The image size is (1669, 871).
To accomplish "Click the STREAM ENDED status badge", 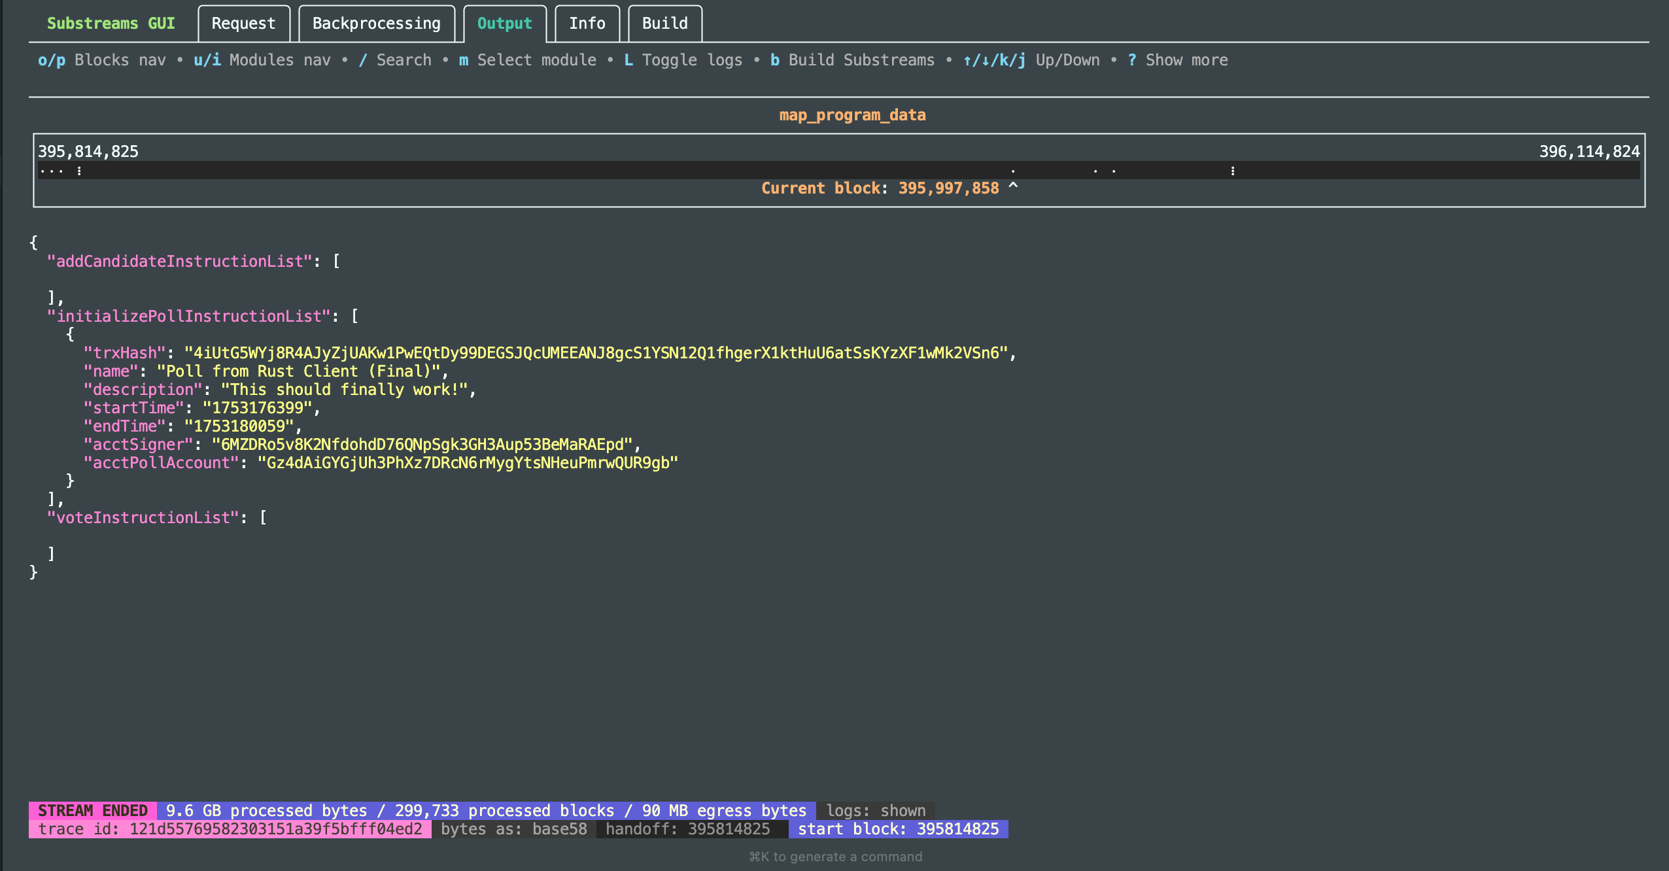I will (x=92, y=811).
